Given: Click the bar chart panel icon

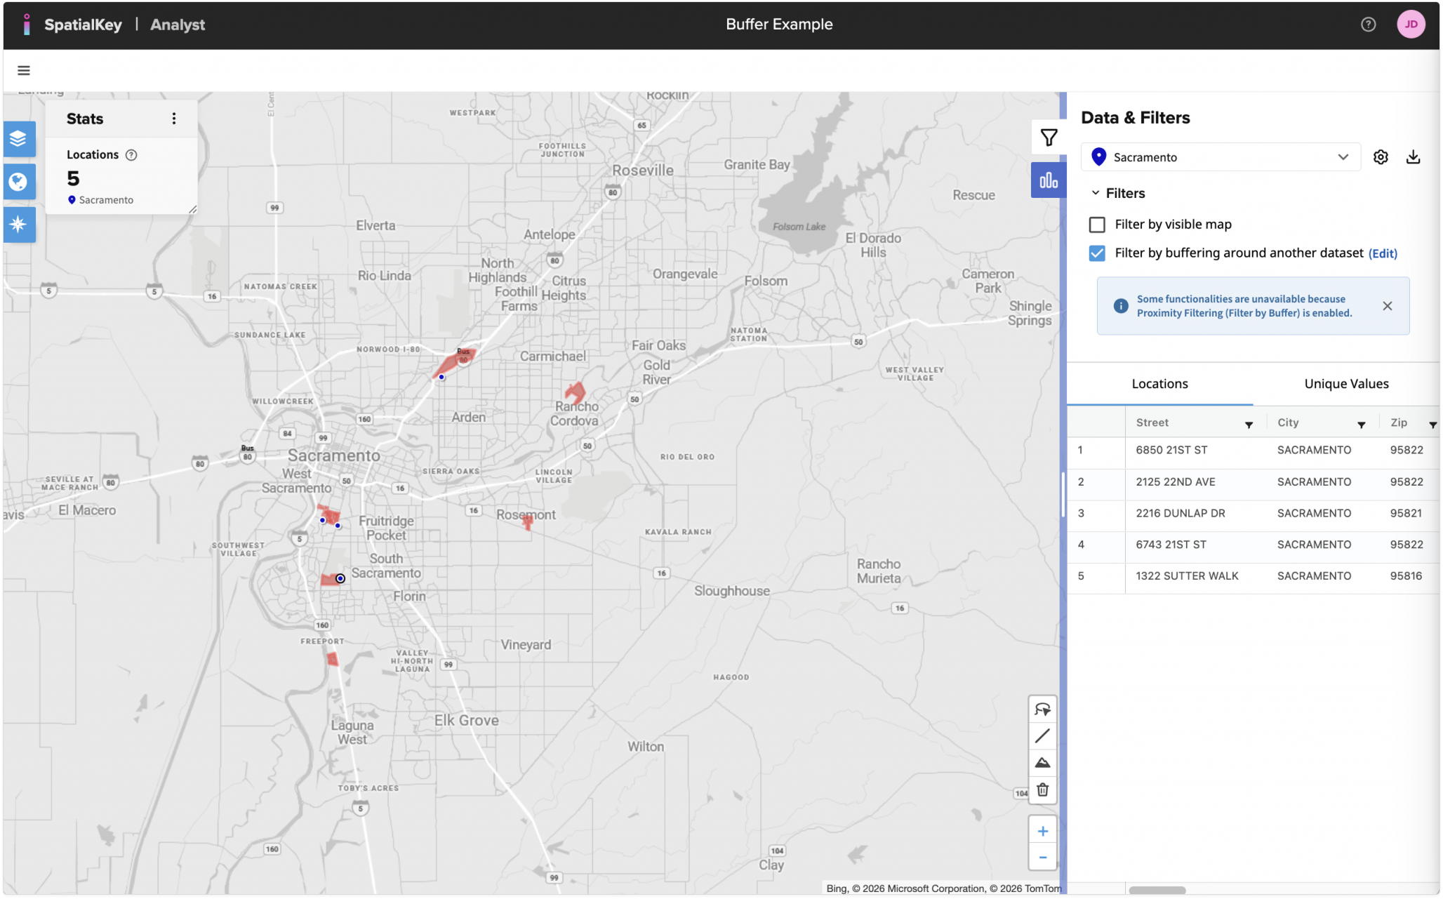Looking at the screenshot, I should pyautogui.click(x=1049, y=180).
